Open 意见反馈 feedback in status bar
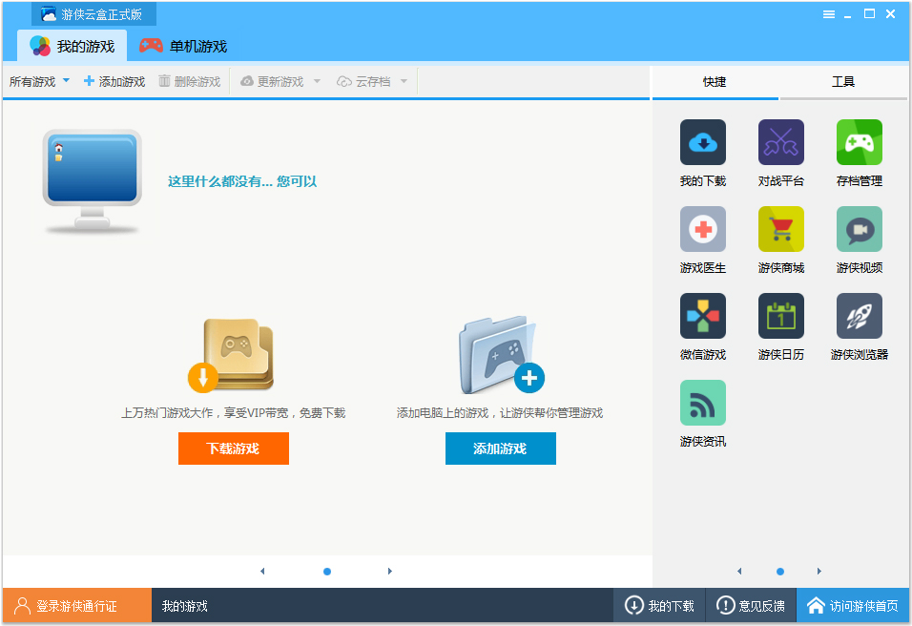912x626 pixels. (x=751, y=606)
